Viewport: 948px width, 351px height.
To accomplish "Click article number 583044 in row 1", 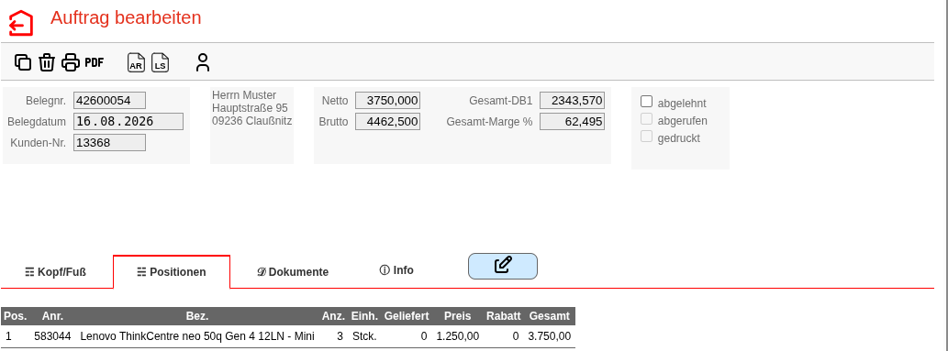I will (x=52, y=336).
